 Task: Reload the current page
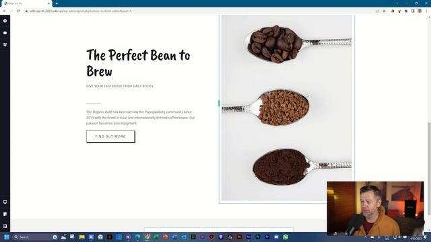point(18,11)
